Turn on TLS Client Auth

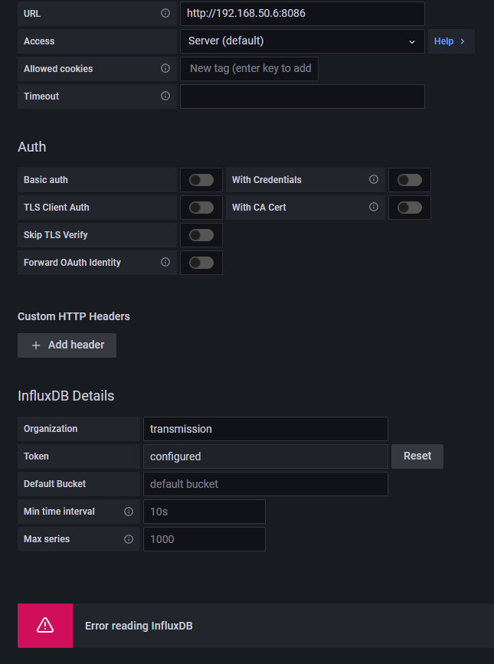[x=201, y=208]
